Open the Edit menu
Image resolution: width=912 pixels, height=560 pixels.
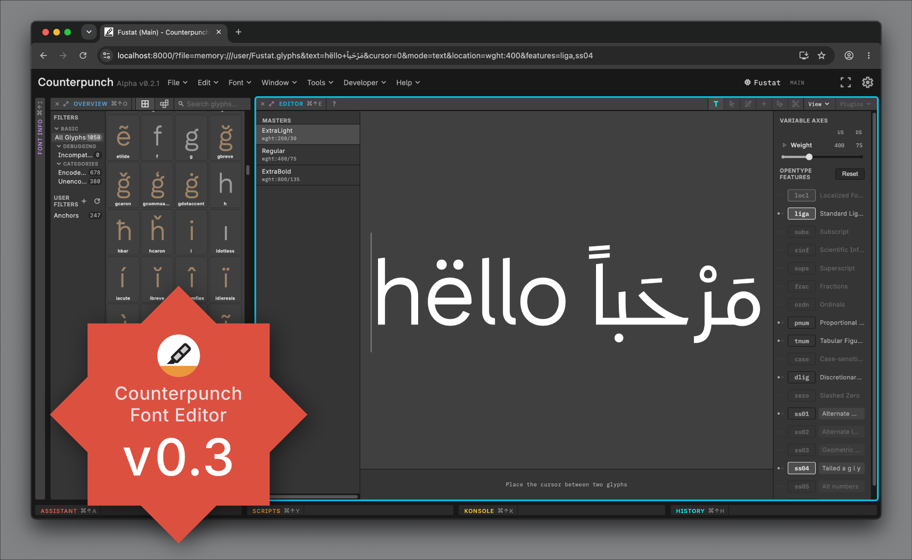click(208, 83)
